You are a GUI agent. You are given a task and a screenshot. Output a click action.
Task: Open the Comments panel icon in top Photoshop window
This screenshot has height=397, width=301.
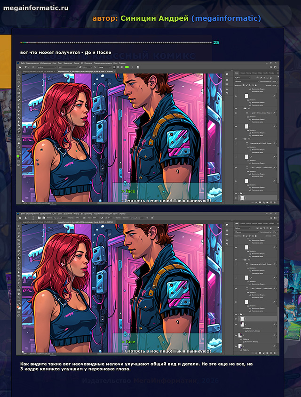pos(227,74)
